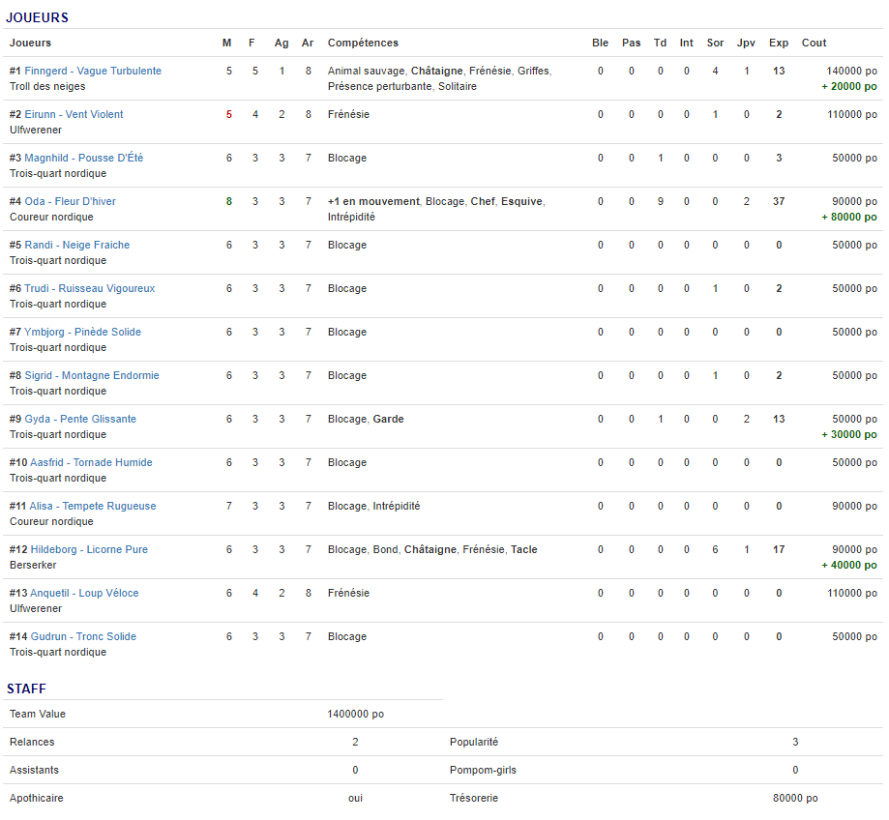Open Anquetil - Loup Véloce profile
Image resolution: width=889 pixels, height=820 pixels.
(84, 593)
